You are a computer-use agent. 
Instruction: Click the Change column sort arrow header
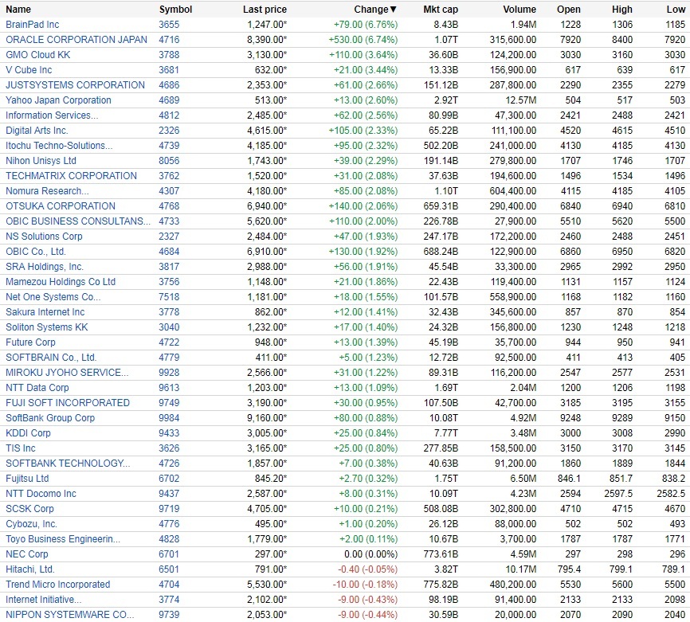click(x=375, y=10)
